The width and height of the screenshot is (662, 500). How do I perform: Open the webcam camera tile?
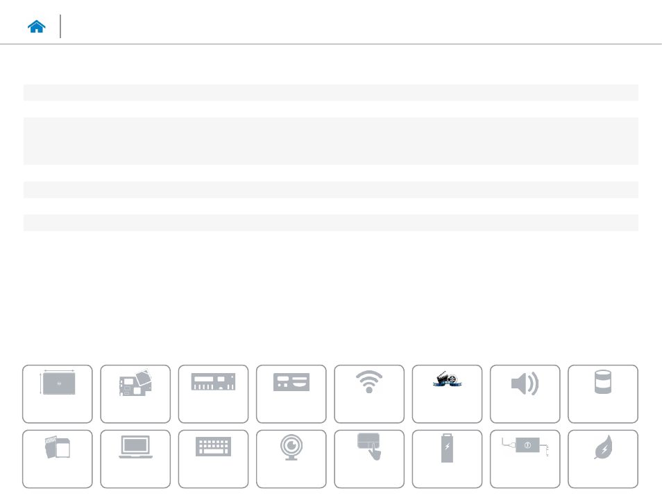point(291,459)
